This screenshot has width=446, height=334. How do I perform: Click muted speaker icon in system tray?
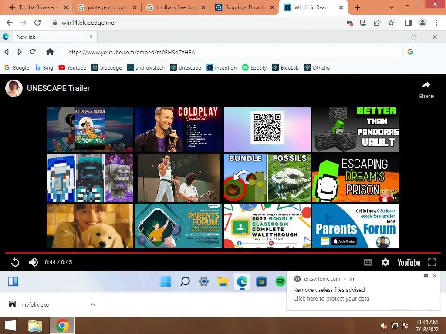click(384, 326)
